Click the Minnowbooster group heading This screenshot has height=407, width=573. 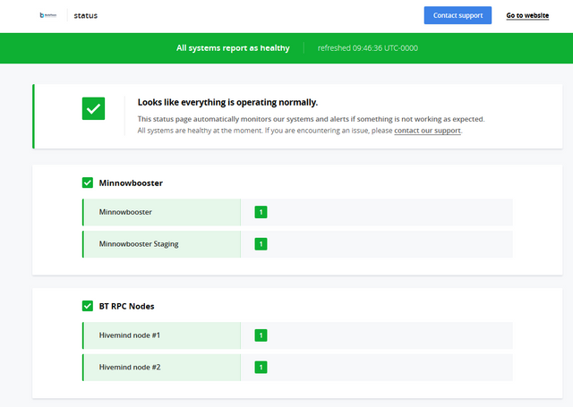[131, 182]
